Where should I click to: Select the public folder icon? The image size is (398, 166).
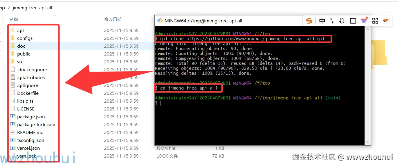click(x=13, y=54)
